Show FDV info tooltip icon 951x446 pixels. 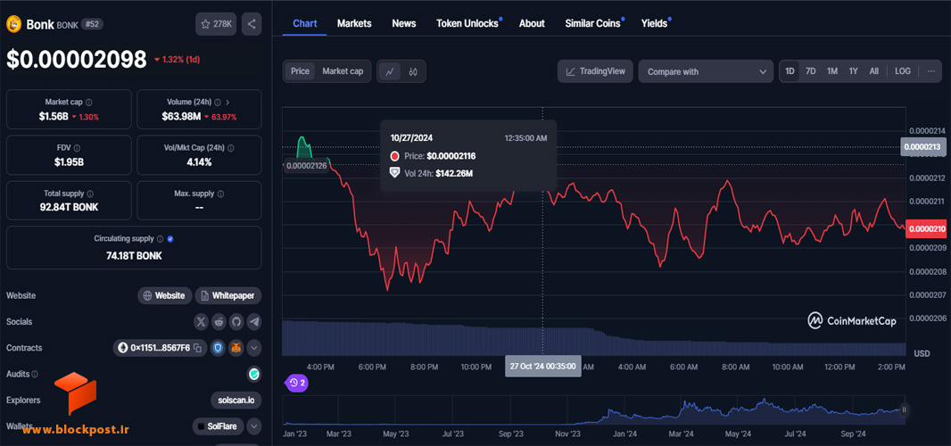coord(77,148)
